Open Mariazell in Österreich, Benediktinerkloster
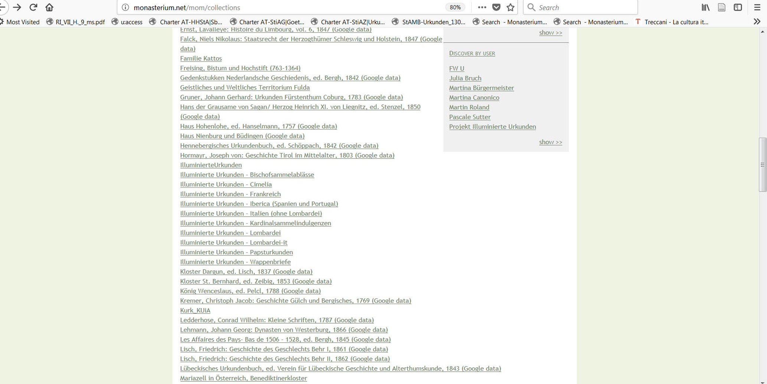Image resolution: width=767 pixels, height=384 pixels. (243, 378)
